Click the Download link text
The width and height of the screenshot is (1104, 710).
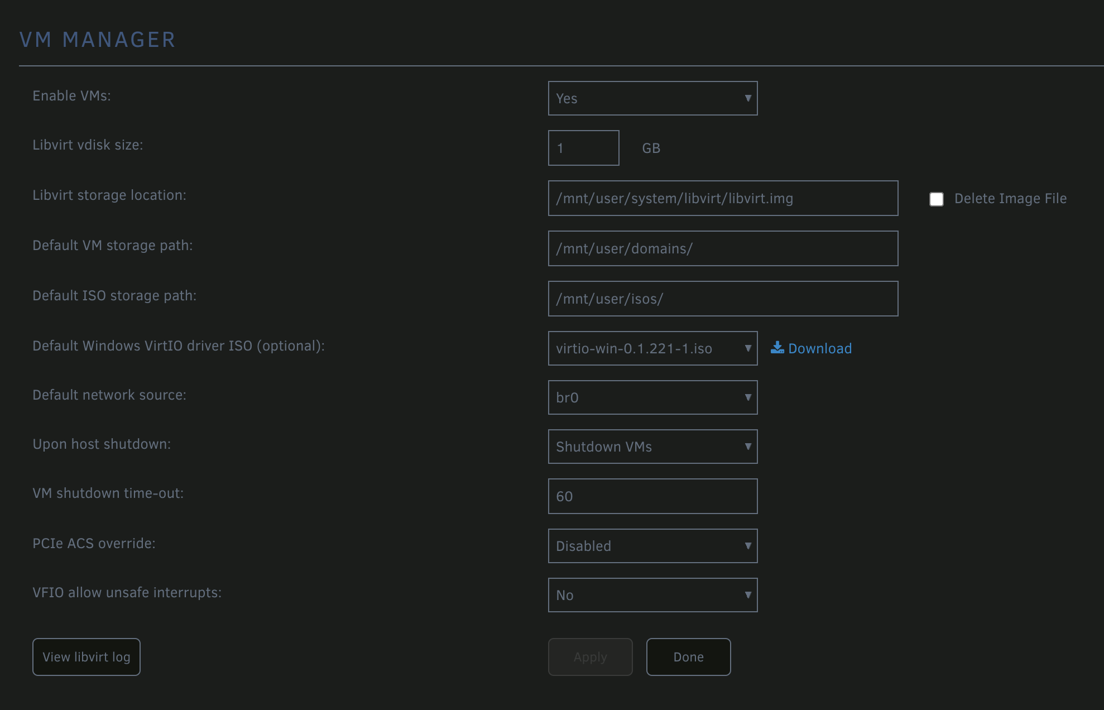pyautogui.click(x=820, y=348)
